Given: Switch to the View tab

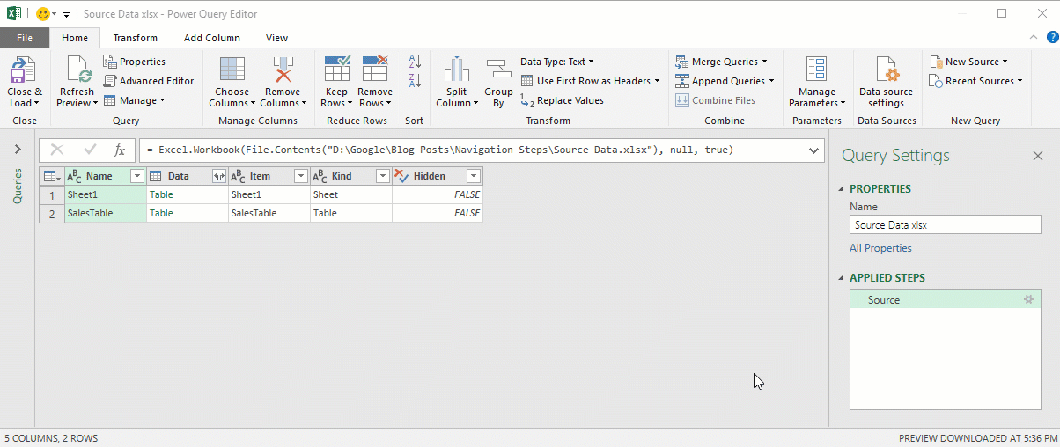Looking at the screenshot, I should (x=277, y=38).
